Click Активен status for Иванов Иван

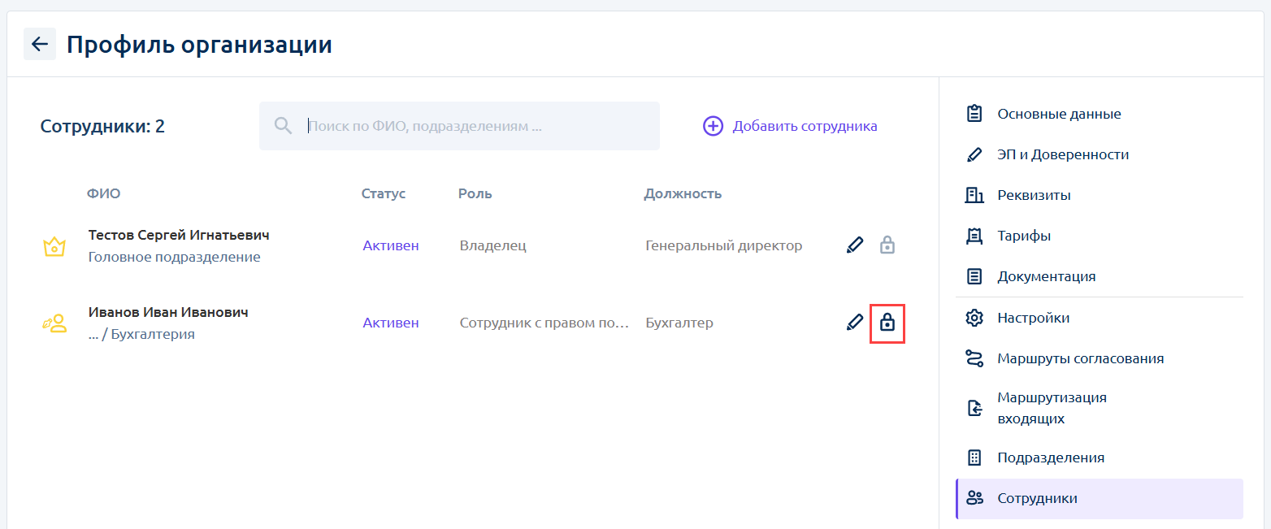pos(391,323)
